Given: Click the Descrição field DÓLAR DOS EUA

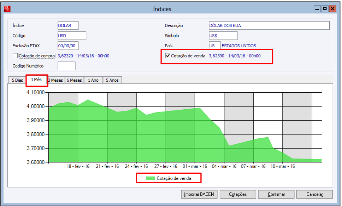Looking at the screenshot, I should (269, 25).
